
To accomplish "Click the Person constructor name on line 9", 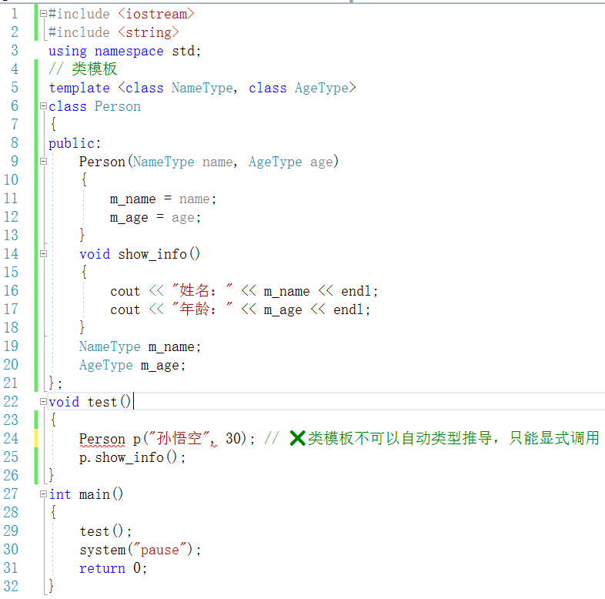I will click(x=102, y=162).
